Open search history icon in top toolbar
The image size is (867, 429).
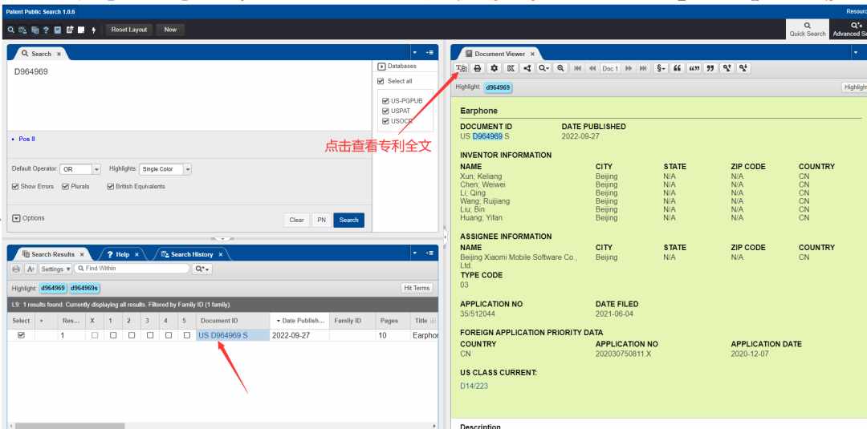pyautogui.click(x=22, y=30)
